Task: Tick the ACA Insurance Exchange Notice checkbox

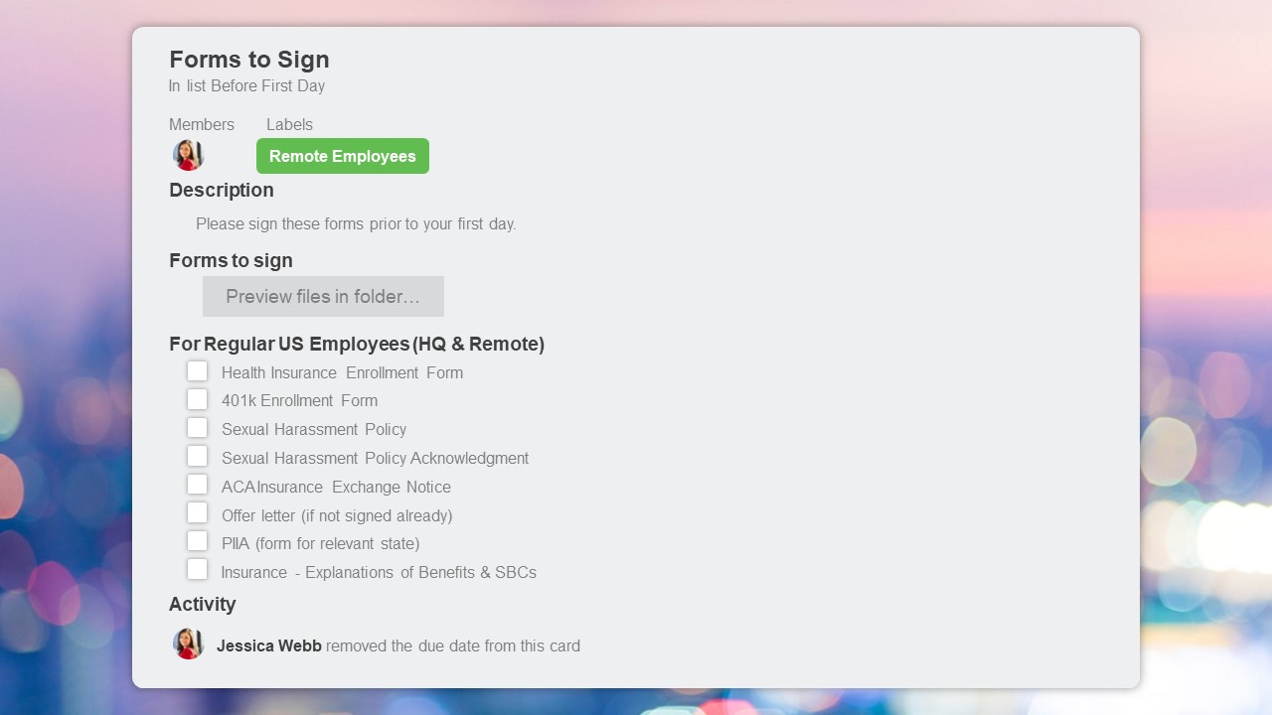Action: pos(198,484)
